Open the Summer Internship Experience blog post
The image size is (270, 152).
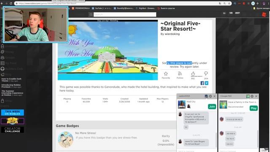(12, 93)
